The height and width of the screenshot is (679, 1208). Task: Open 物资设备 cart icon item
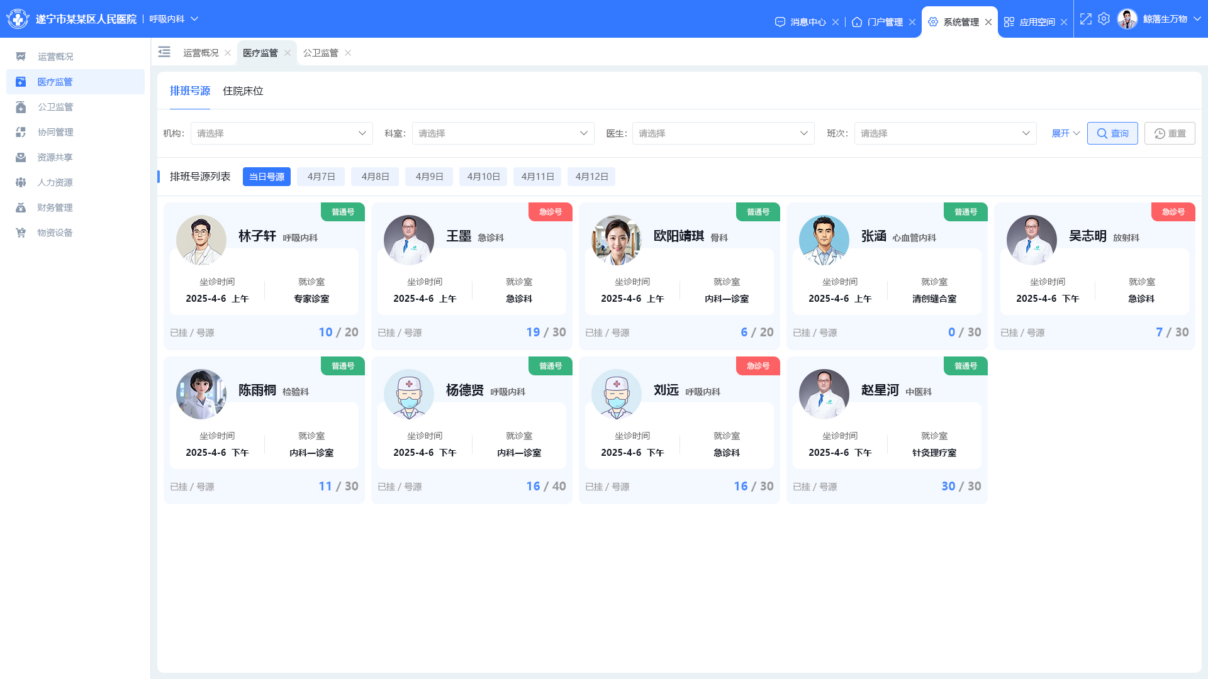click(21, 233)
